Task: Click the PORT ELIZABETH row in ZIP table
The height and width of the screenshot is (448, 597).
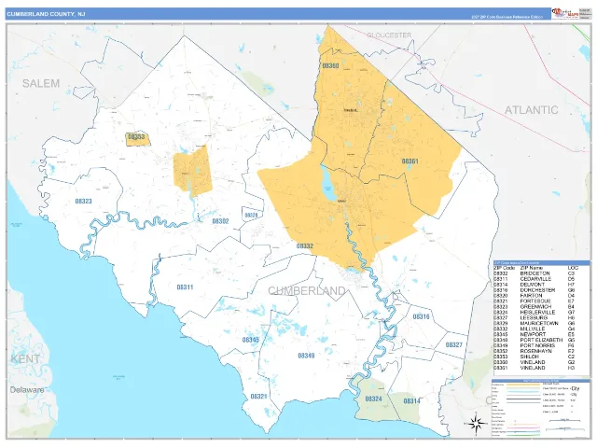Action: point(535,340)
